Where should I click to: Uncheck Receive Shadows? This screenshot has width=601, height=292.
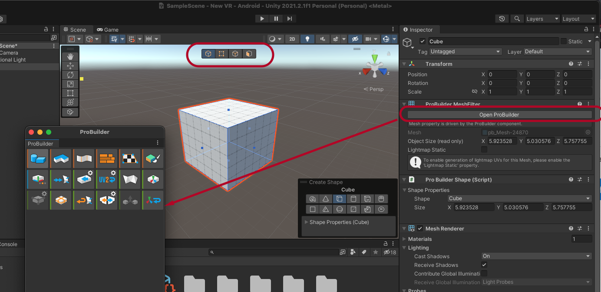pos(484,265)
